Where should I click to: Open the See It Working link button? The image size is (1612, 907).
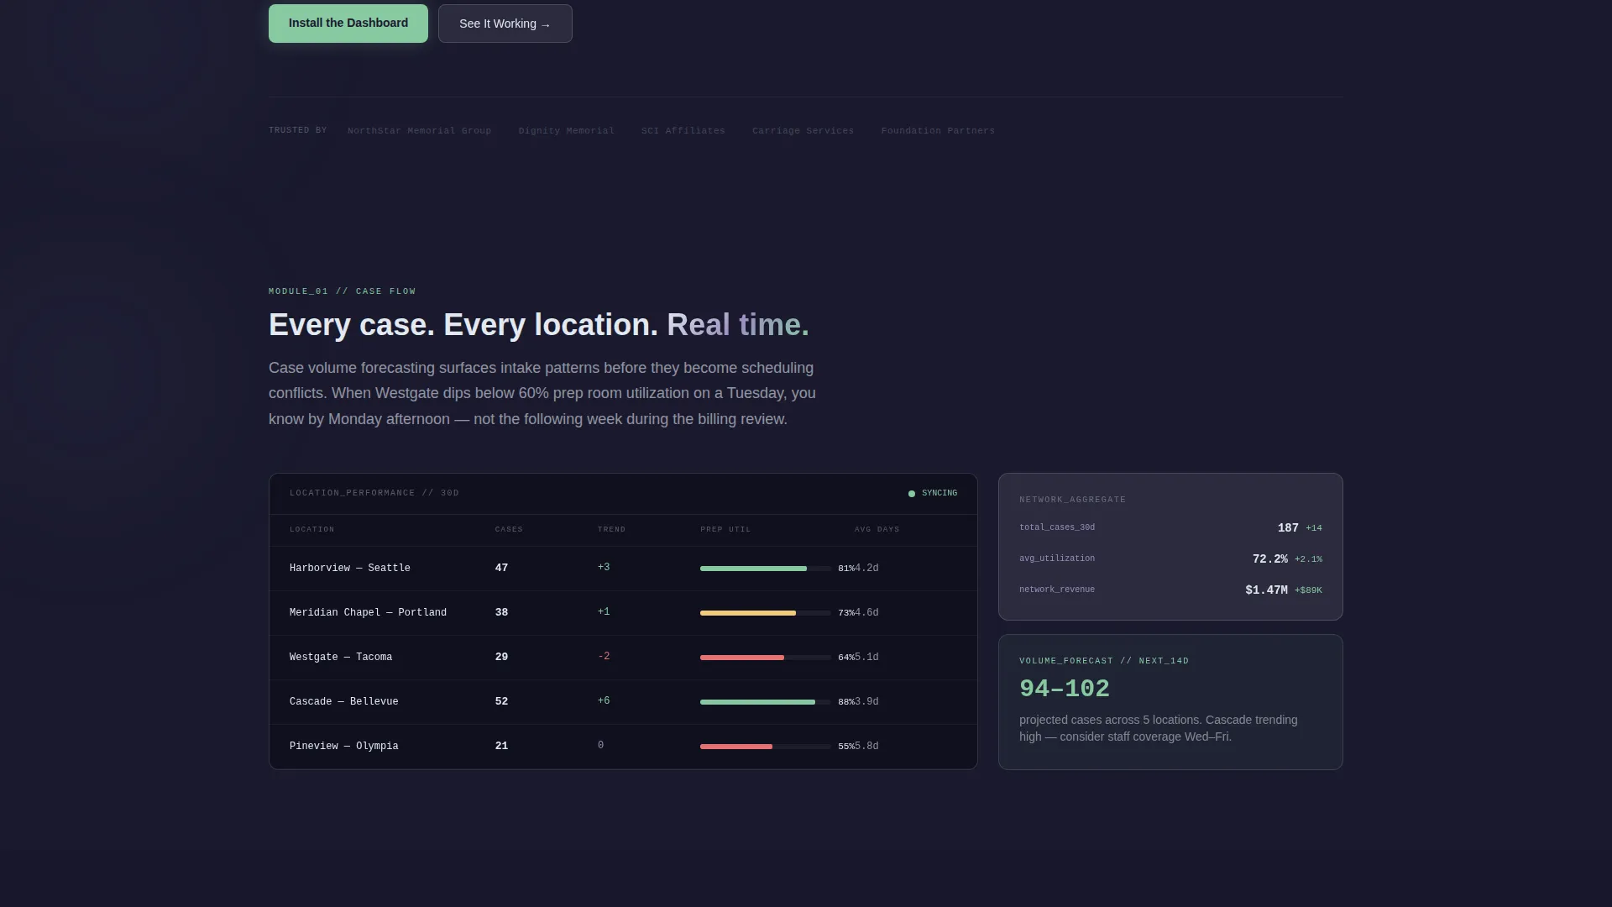point(505,24)
